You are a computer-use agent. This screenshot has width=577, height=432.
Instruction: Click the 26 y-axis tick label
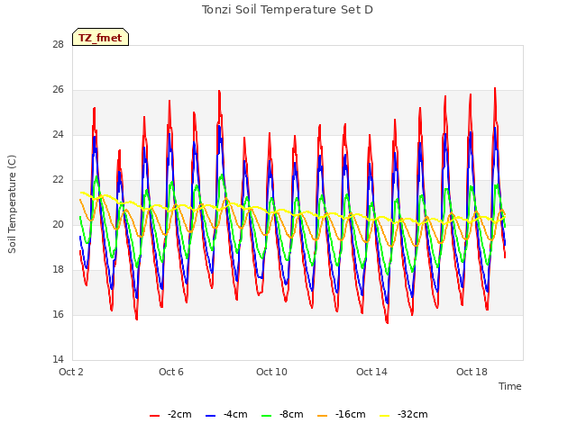[58, 90]
